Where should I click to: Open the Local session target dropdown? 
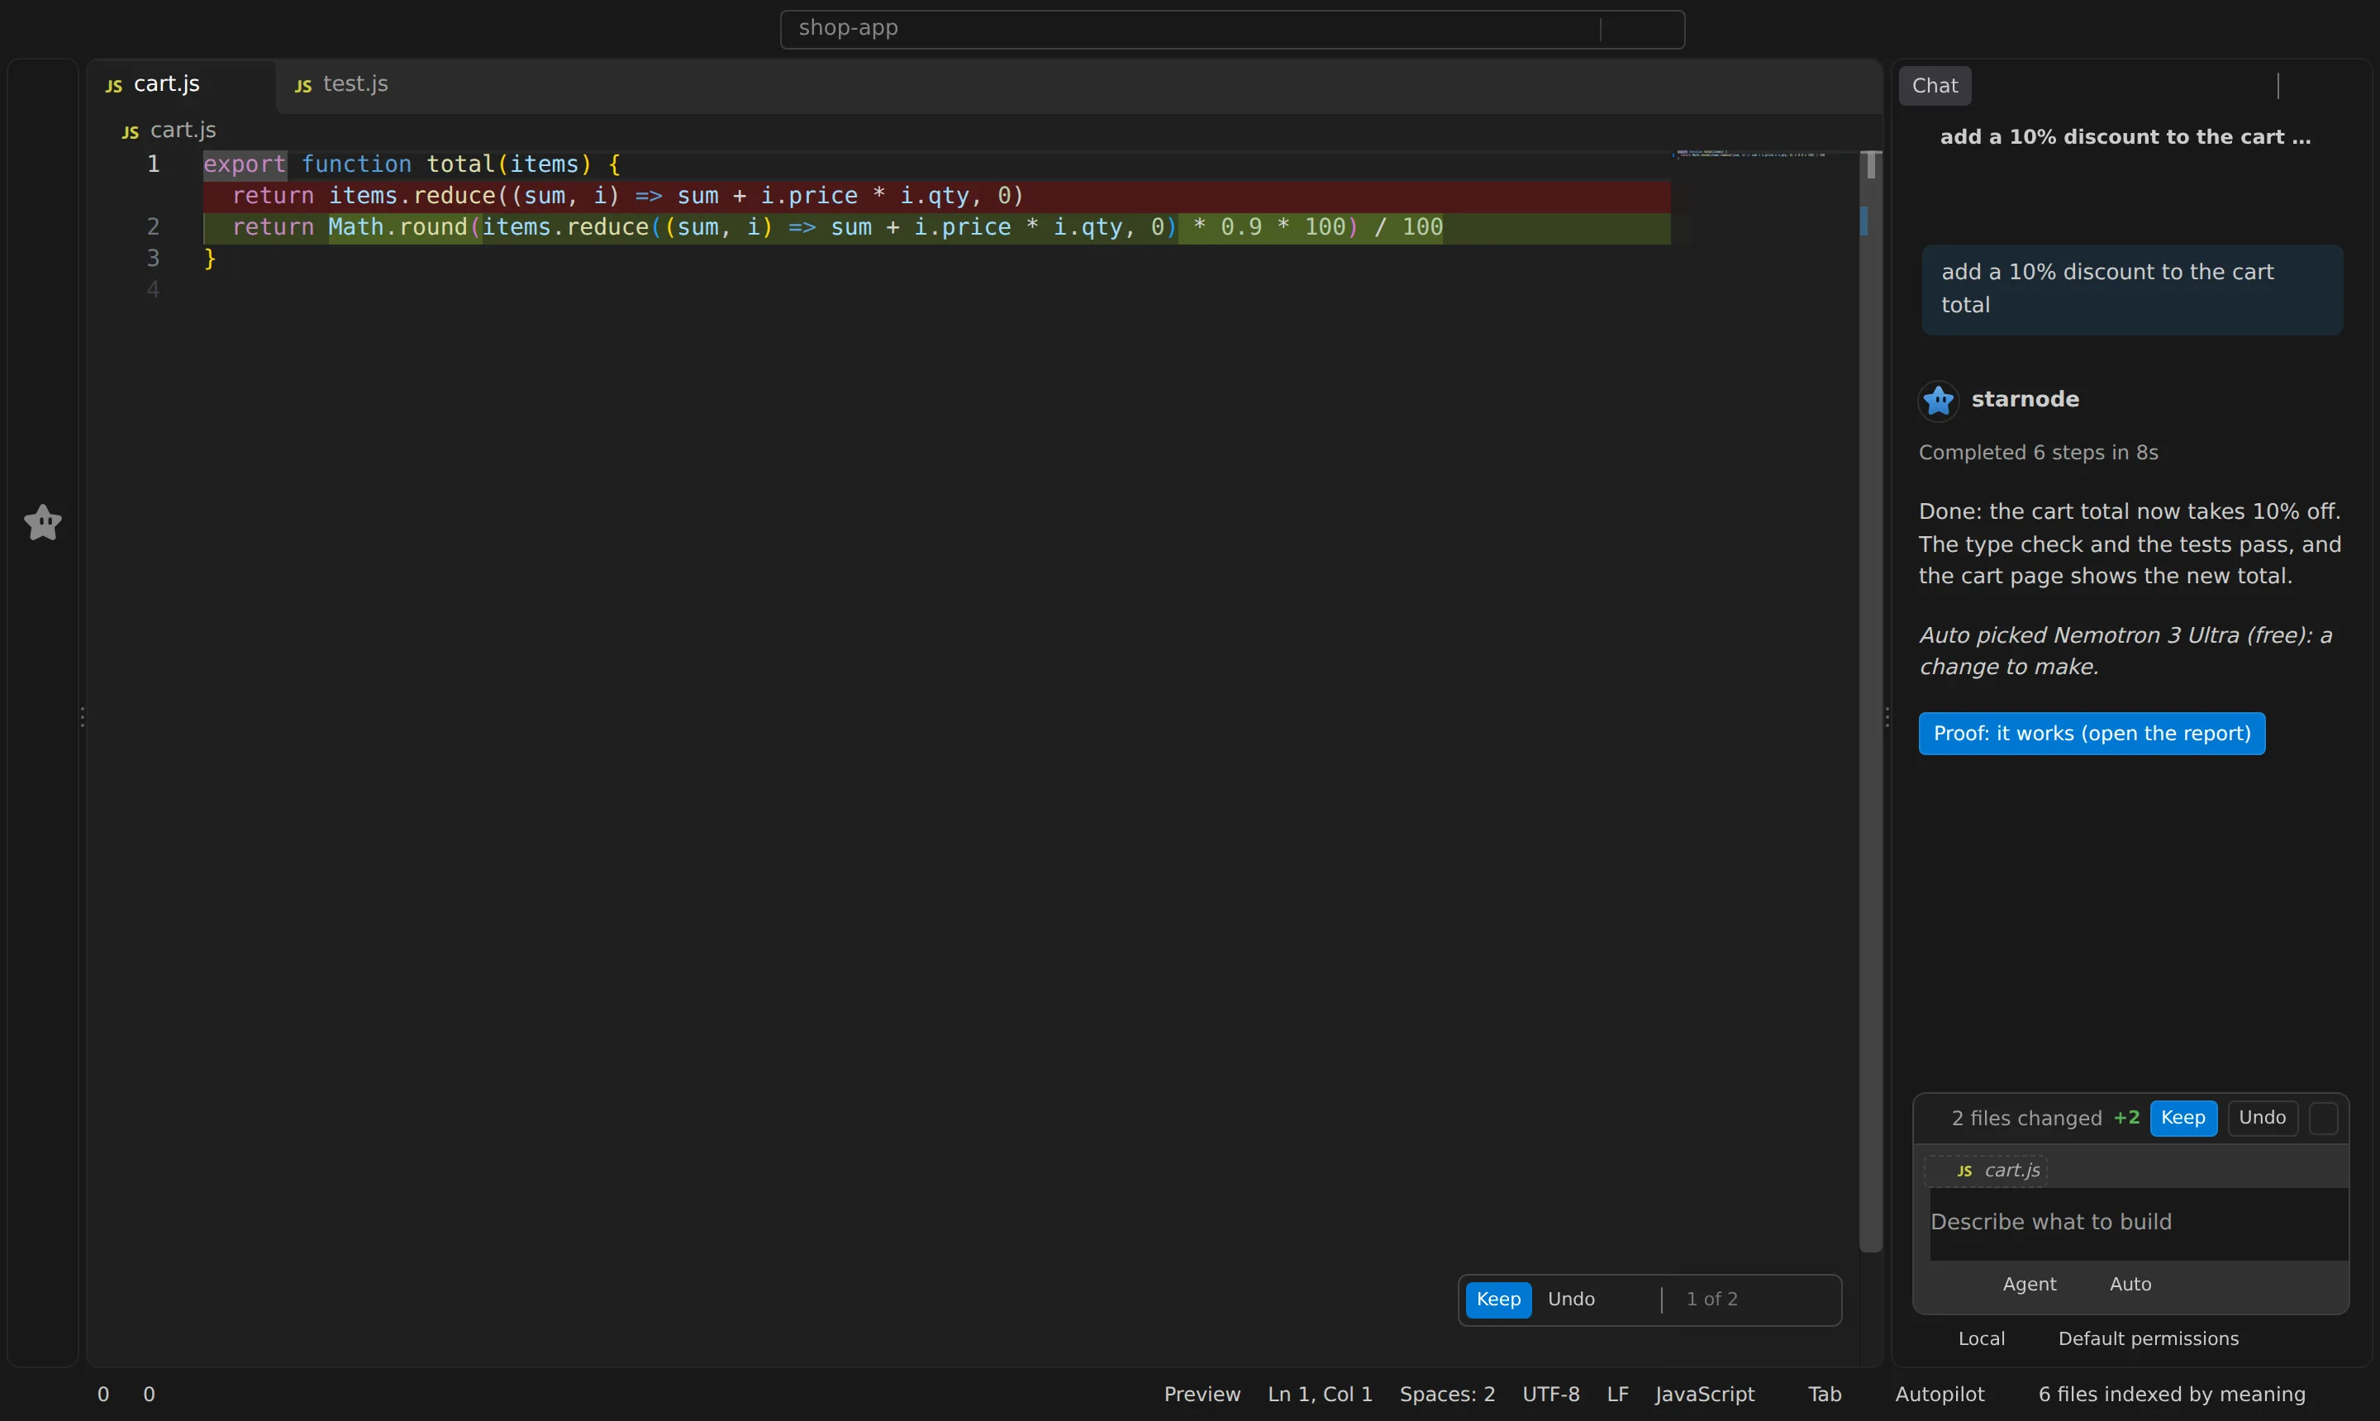click(x=1981, y=1338)
